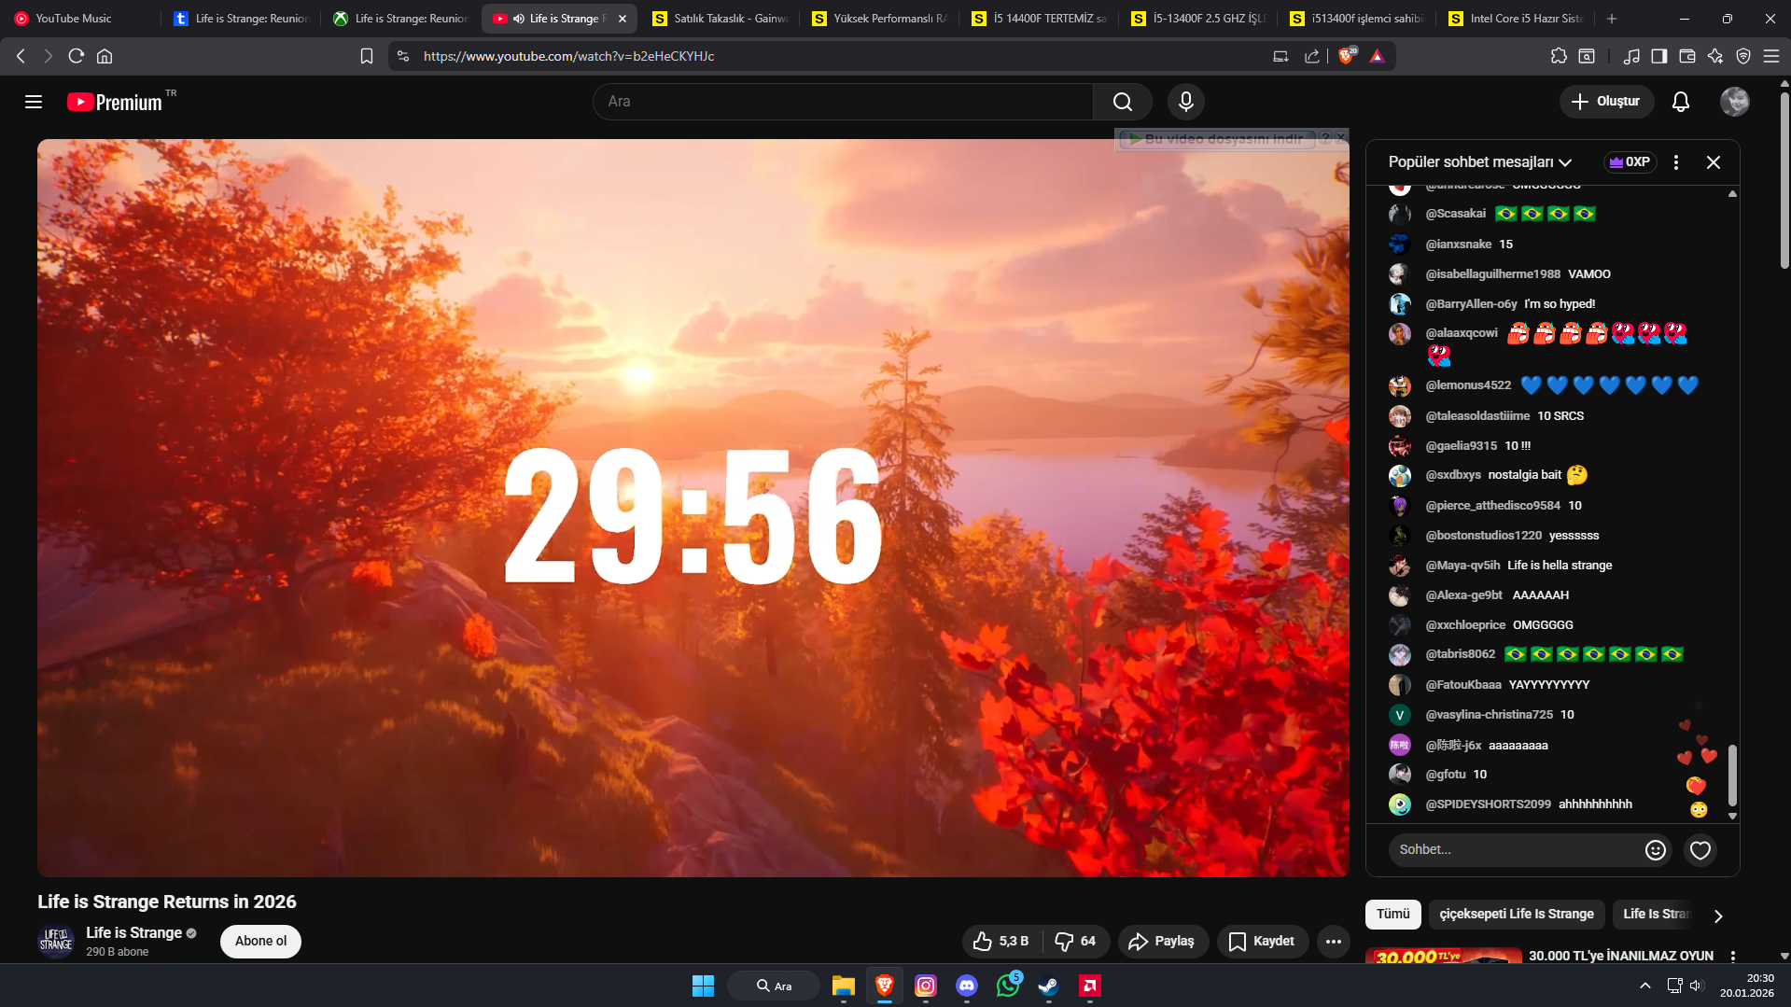Close the active Life is Strange tab

pos(623,19)
